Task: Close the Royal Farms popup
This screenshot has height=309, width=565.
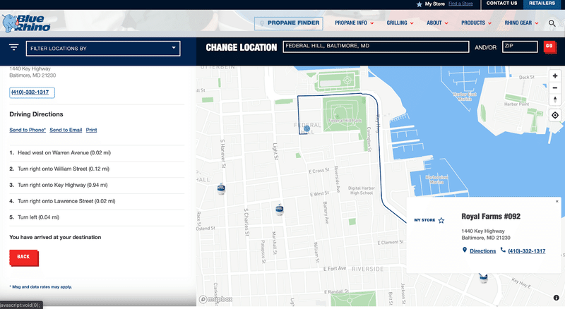Action: tap(557, 201)
